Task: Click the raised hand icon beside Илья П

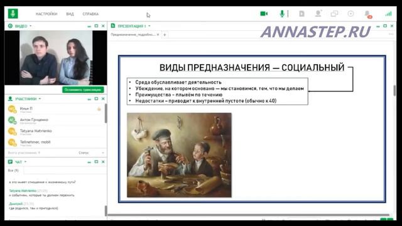Action: 99,109
